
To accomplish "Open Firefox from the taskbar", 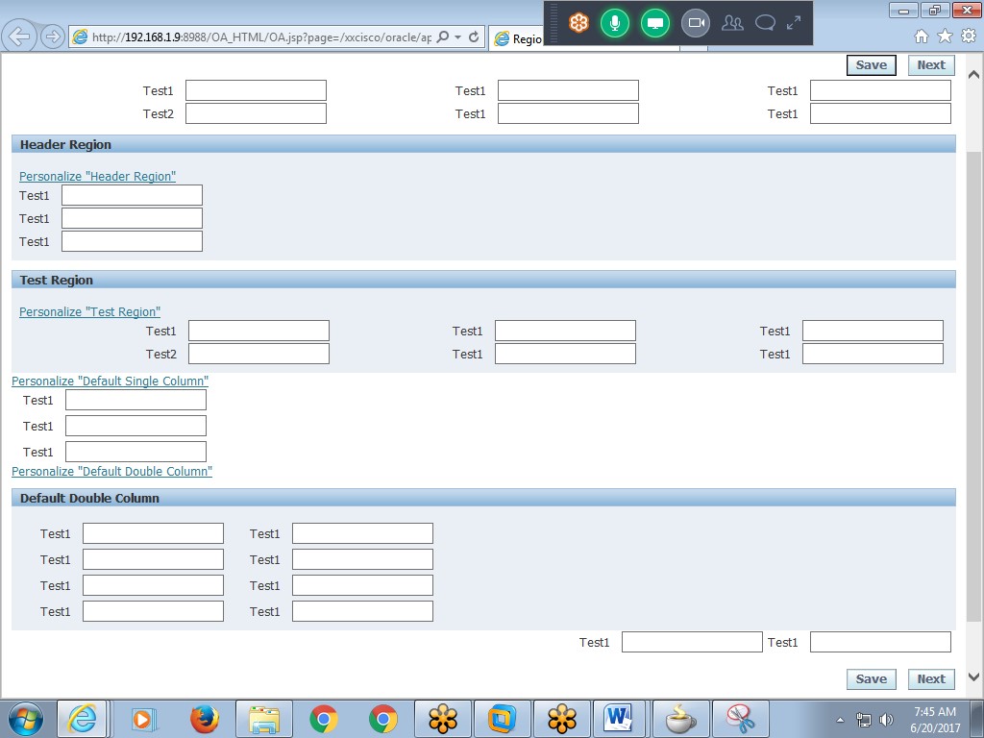I will tap(205, 718).
